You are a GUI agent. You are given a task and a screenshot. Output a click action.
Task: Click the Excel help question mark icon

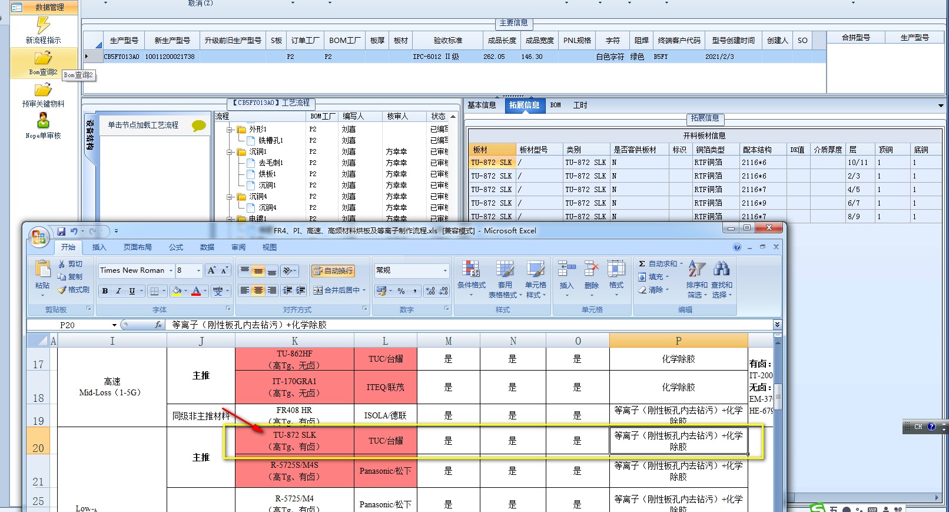(x=737, y=247)
